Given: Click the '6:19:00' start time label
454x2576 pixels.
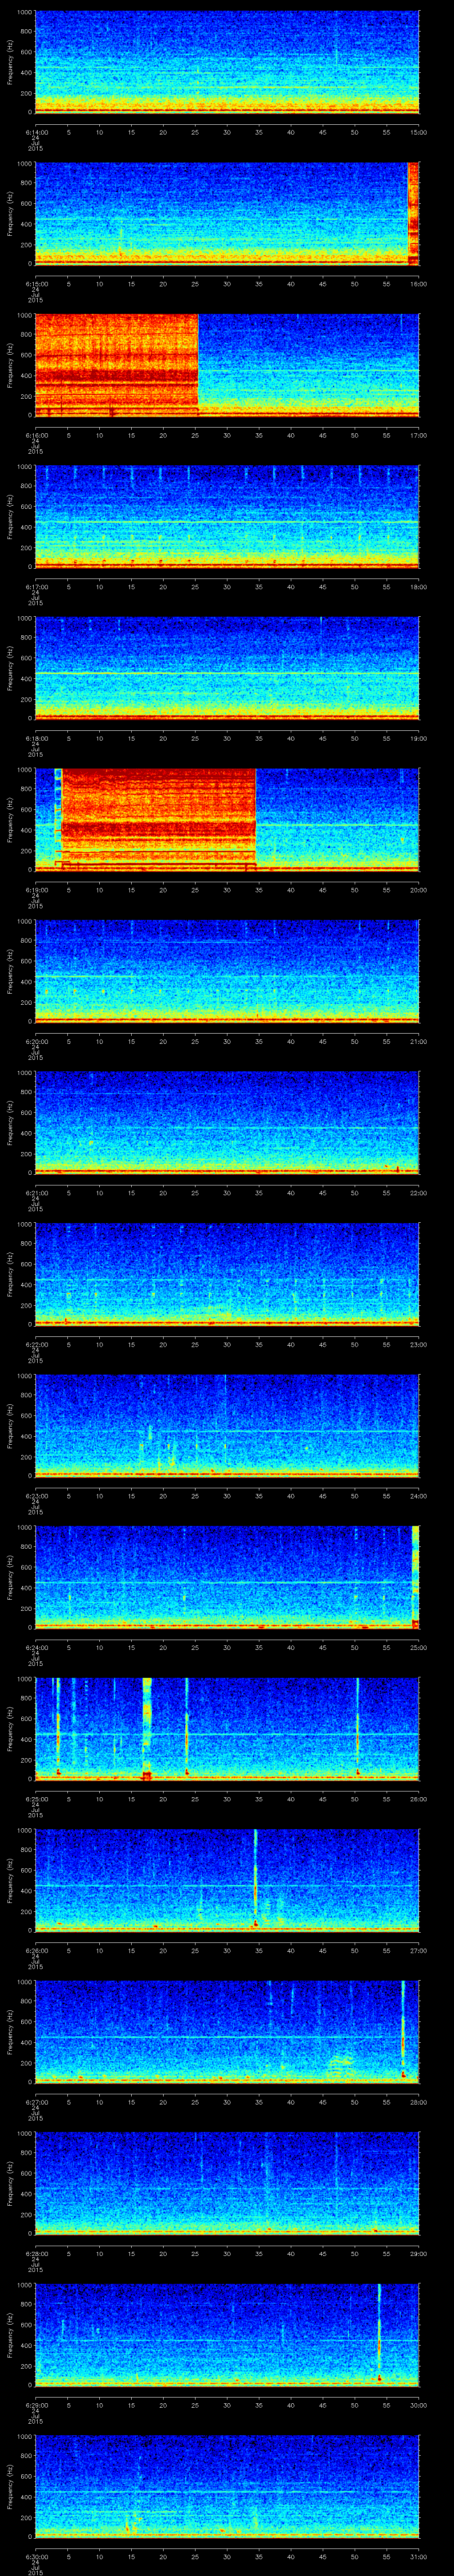Looking at the screenshot, I should click(x=36, y=890).
